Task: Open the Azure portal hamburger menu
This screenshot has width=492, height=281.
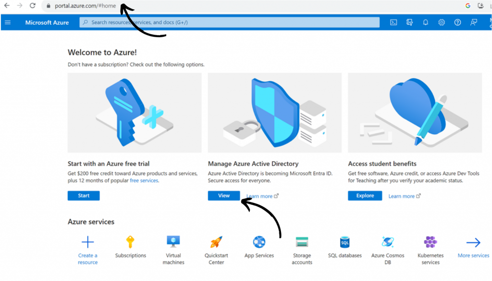Action: tap(8, 22)
